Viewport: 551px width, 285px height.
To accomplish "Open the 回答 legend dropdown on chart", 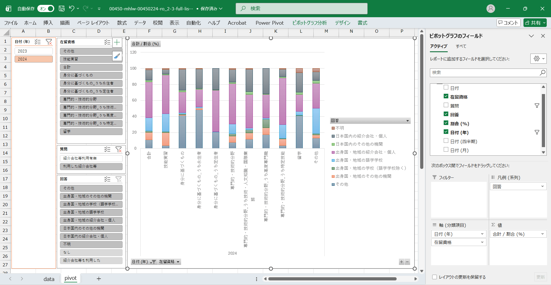I will [x=408, y=121].
